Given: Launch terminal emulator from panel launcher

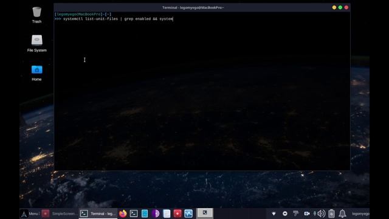Looking at the screenshot, I should [x=134, y=214].
